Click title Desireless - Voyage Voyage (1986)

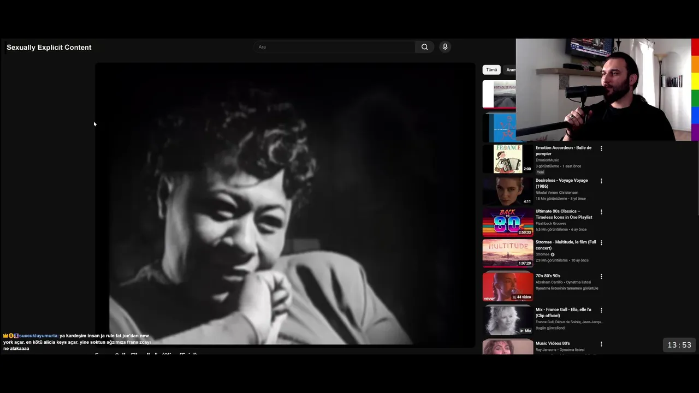(x=562, y=183)
